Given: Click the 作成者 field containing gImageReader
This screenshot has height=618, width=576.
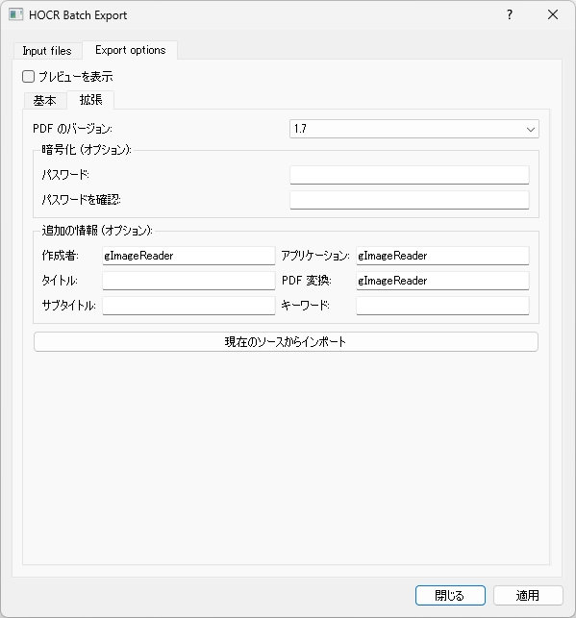Looking at the screenshot, I should tap(188, 256).
